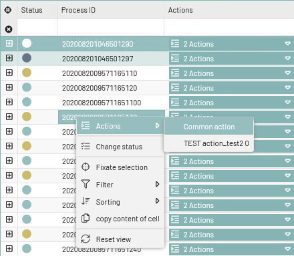Click the copy content clipboard icon
294x256 pixels.
click(86, 218)
